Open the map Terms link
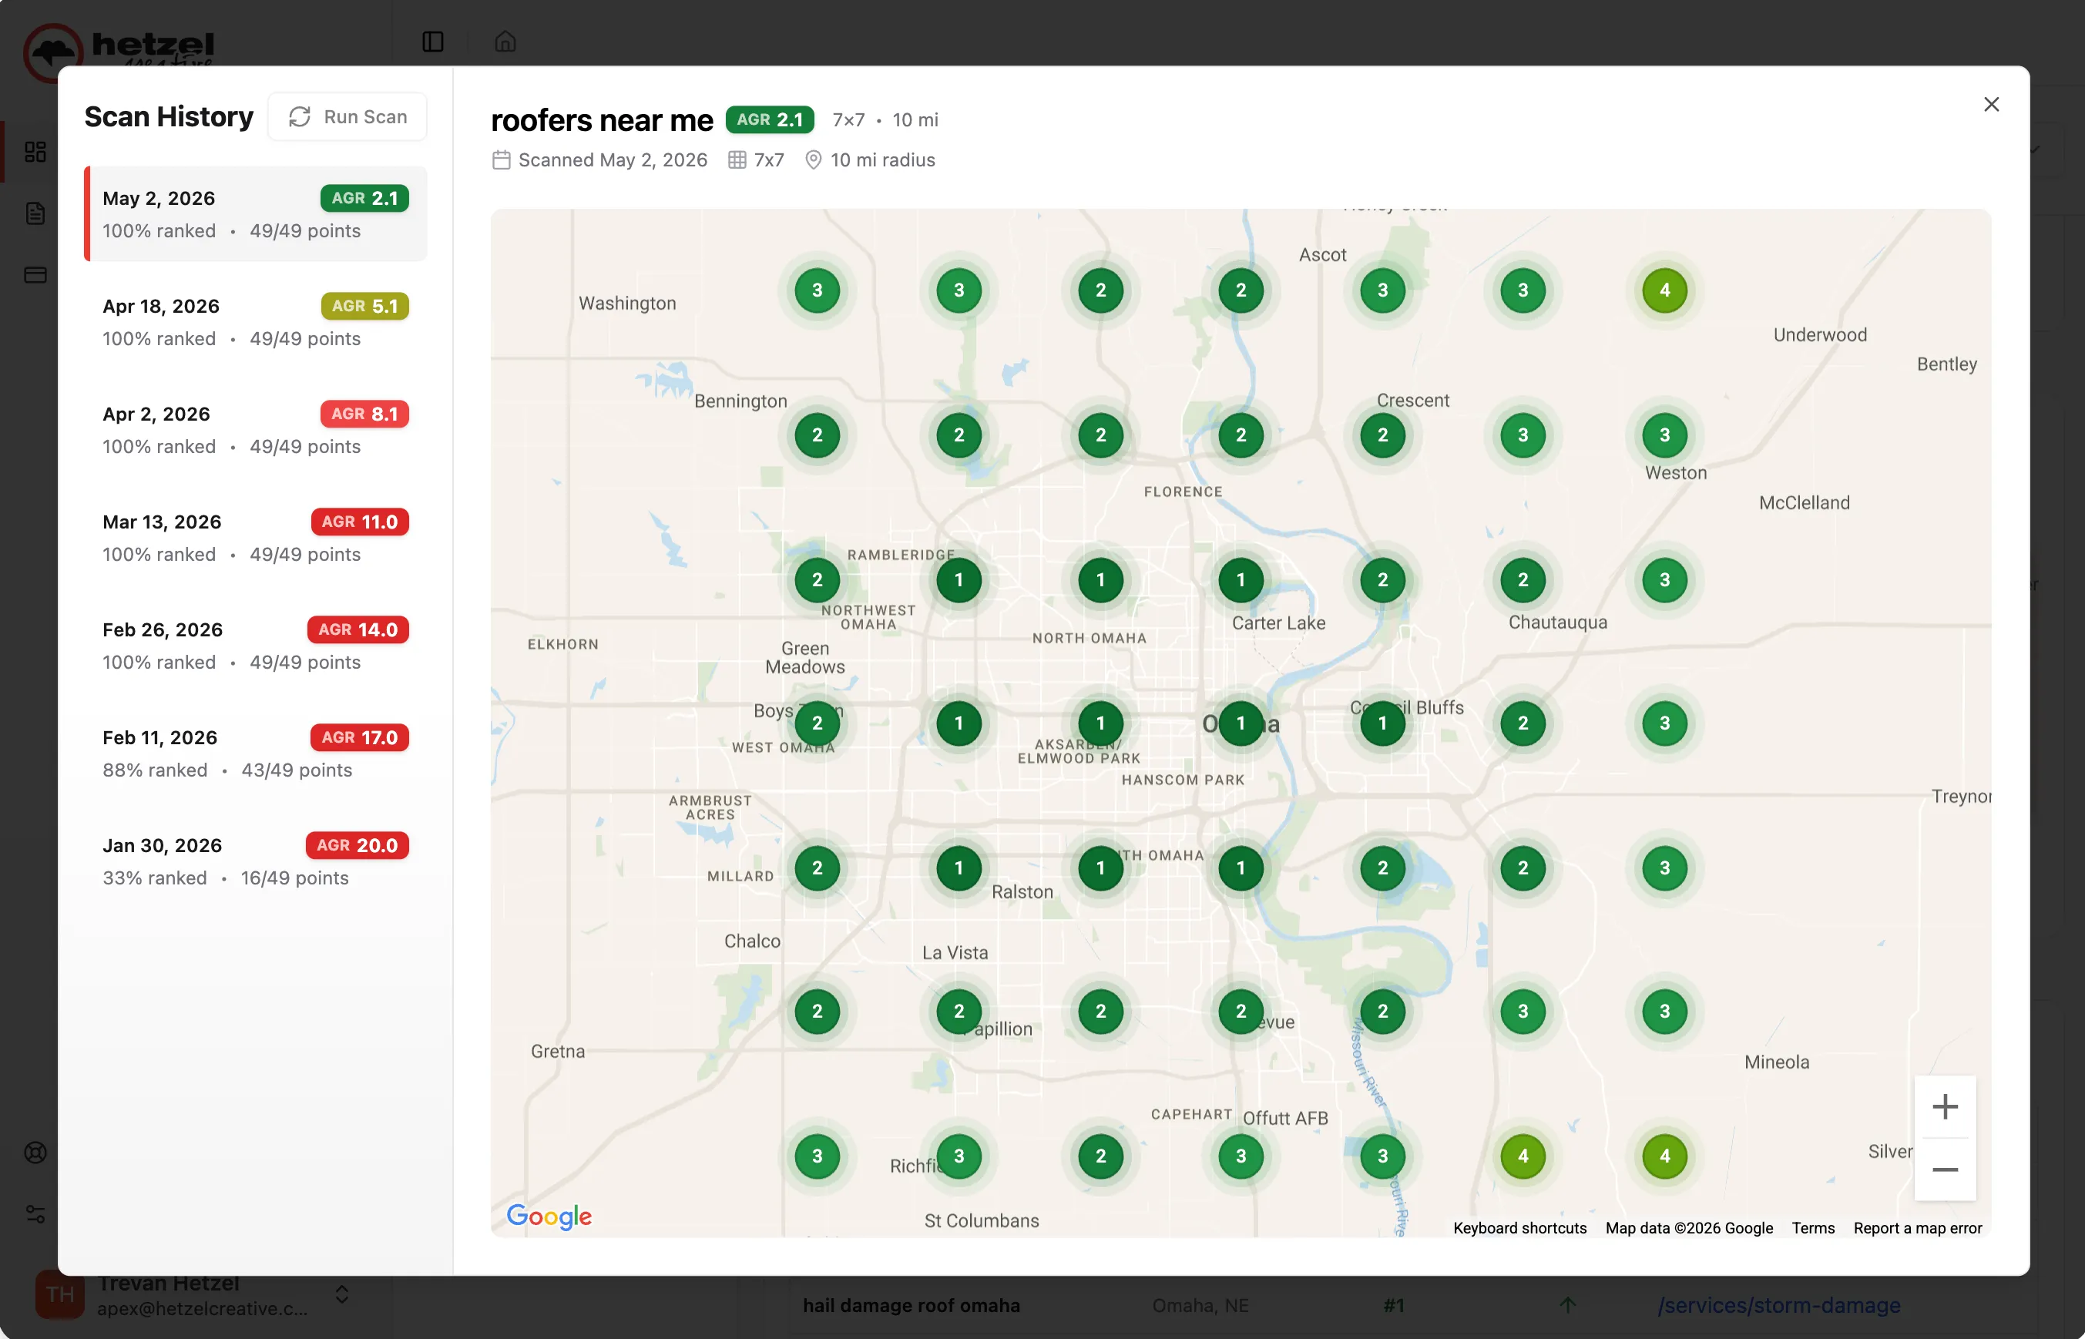 1813,1228
